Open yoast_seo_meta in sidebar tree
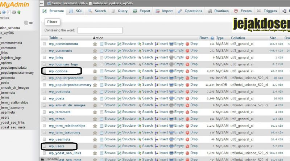This screenshot has height=161, width=290. [13, 127]
